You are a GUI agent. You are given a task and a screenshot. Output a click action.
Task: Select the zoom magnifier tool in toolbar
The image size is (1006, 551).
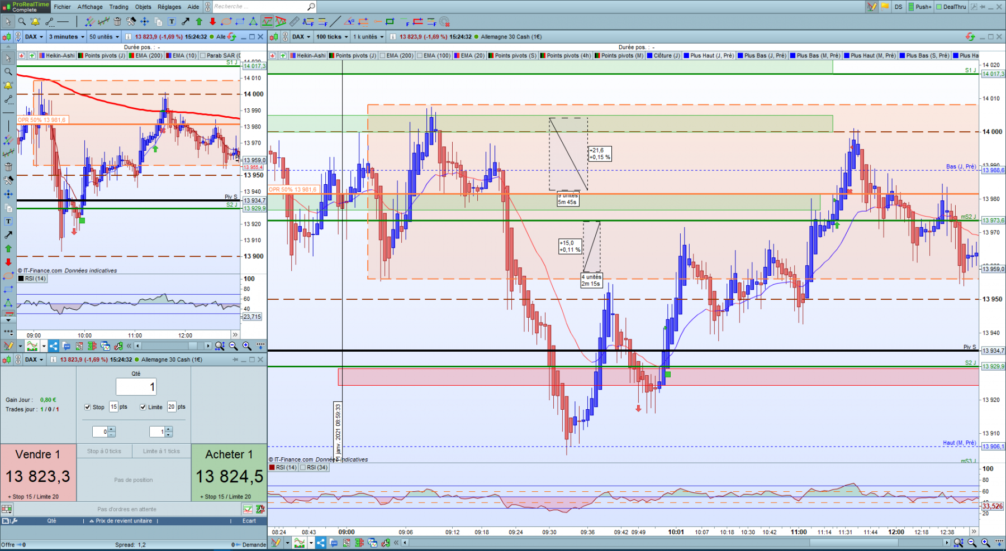[22, 22]
